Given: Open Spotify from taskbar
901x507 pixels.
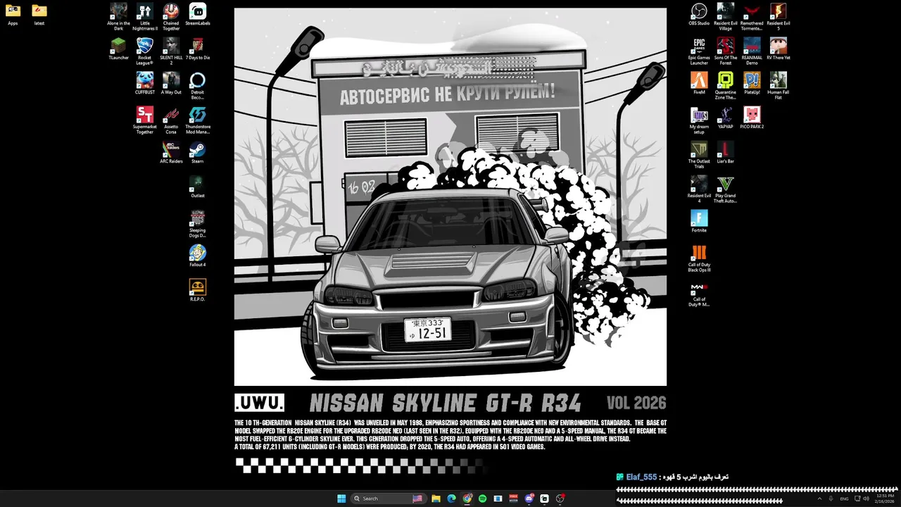Looking at the screenshot, I should point(482,499).
